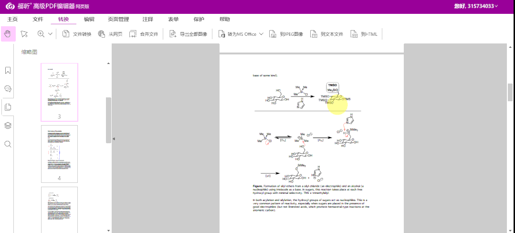The image size is (515, 233).
Task: Collapse the thumbnail panel with arrow handle
Action: pyautogui.click(x=114, y=139)
